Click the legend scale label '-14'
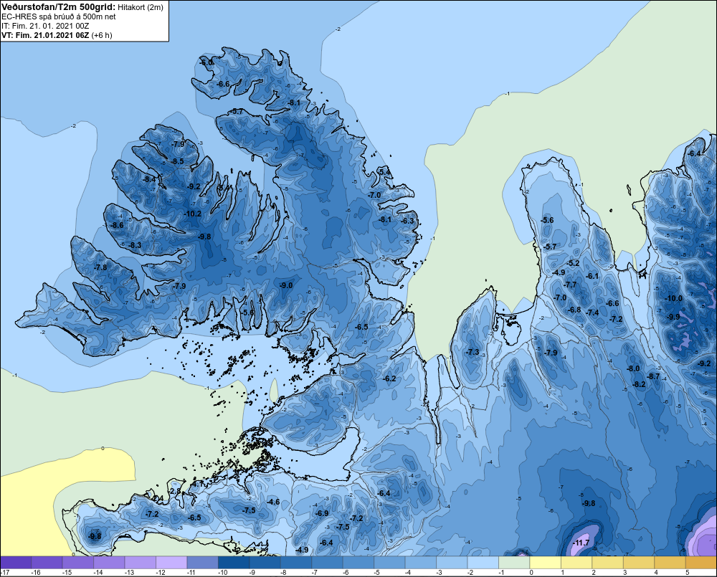This screenshot has width=717, height=577. [x=98, y=573]
